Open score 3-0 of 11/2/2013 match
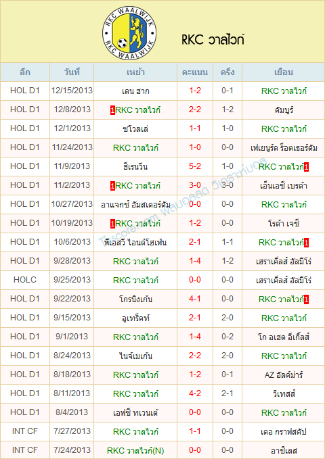This screenshot has width=325, height=459. point(195,185)
